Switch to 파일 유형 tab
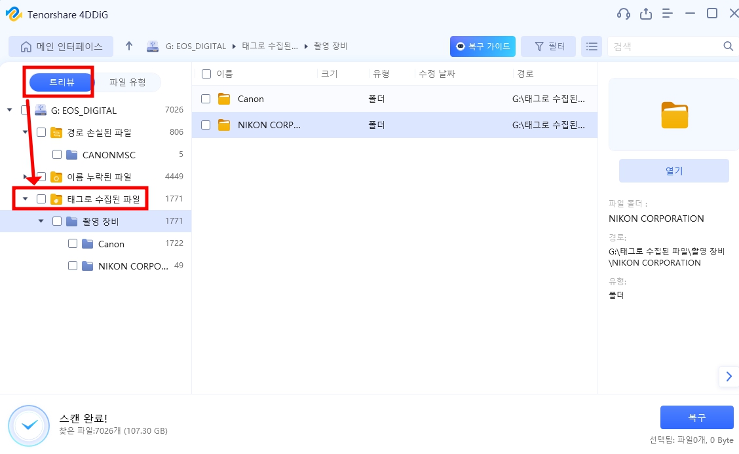Screen dimensions: 739x454 128,82
